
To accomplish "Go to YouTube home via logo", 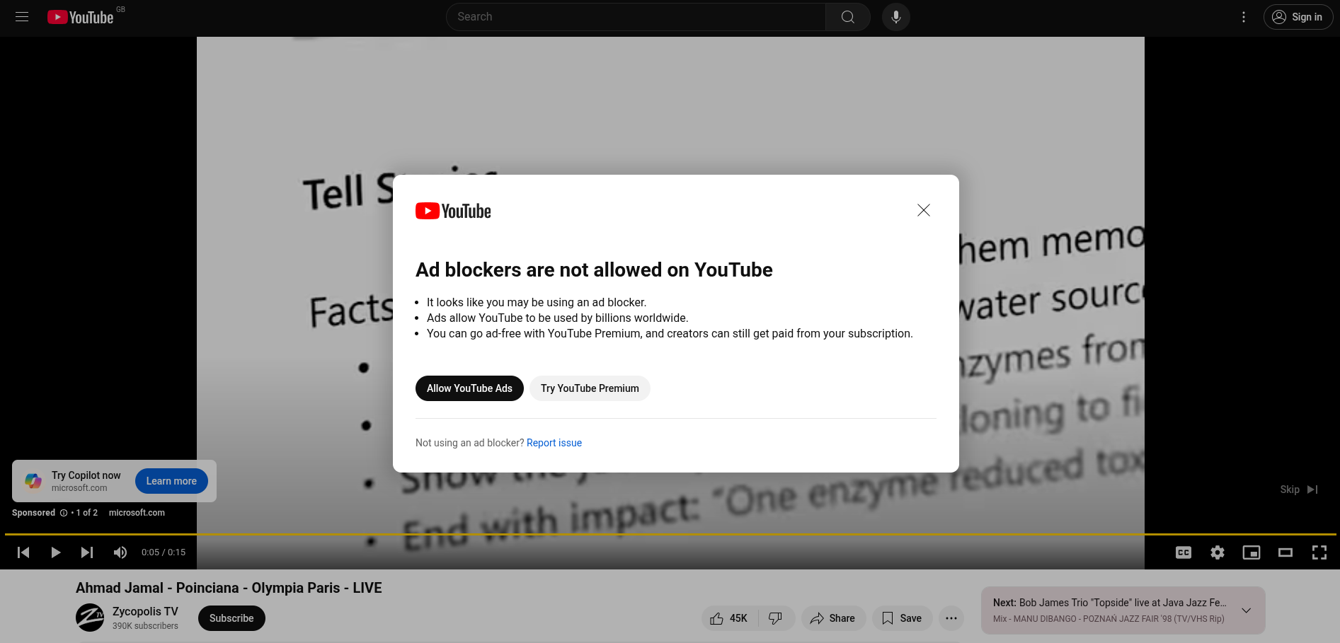I will tap(81, 17).
